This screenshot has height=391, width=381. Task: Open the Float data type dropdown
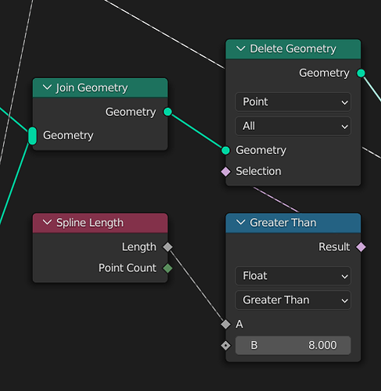293,276
